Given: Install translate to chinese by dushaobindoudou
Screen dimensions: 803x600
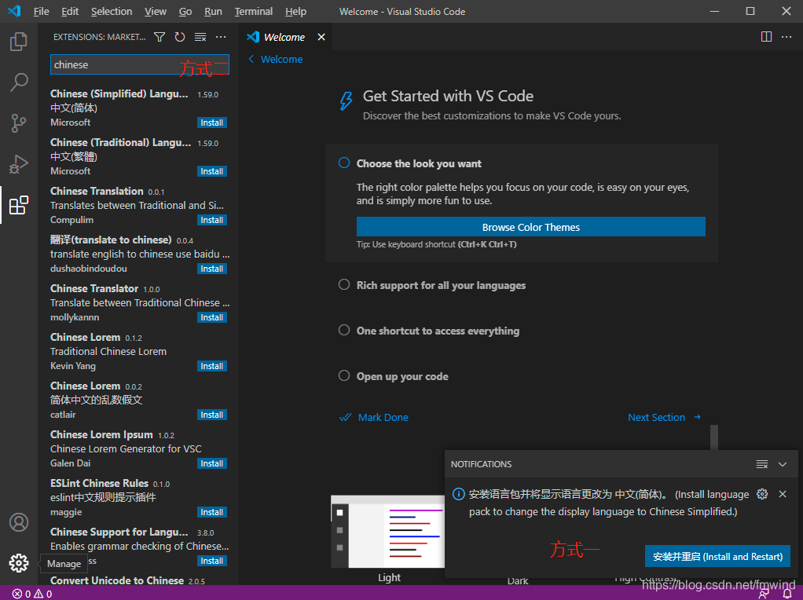Looking at the screenshot, I should pos(211,269).
